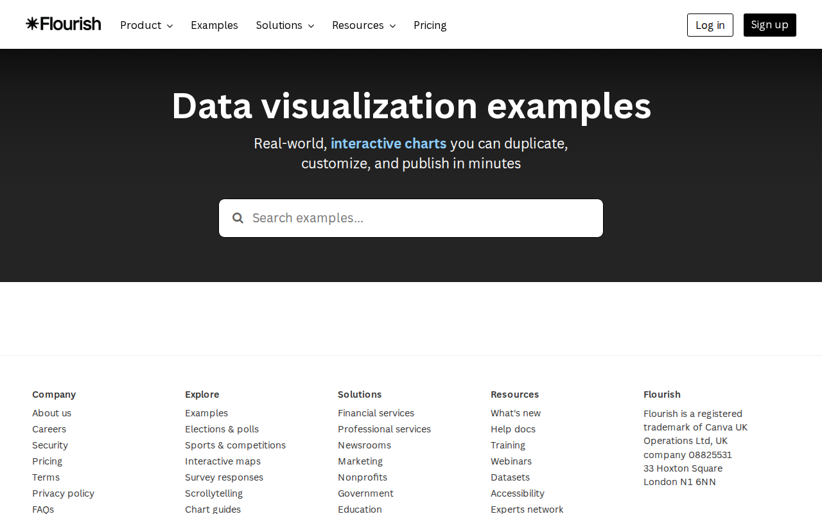Open the Newsrooms link
This screenshot has width=822, height=514.
pyautogui.click(x=365, y=445)
